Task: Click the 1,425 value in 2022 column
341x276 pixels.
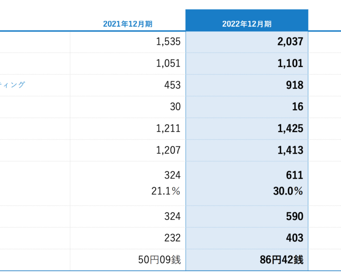Action: pyautogui.click(x=290, y=128)
